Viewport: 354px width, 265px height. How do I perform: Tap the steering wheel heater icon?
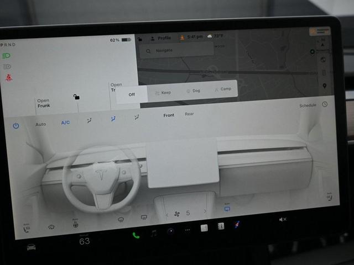(x=76, y=224)
